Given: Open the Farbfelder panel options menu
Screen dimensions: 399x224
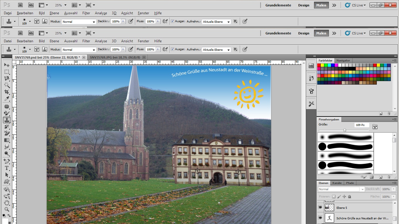Looking at the screenshot, I should (x=394, y=61).
